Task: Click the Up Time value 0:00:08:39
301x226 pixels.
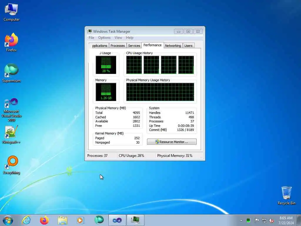Action: coord(186,126)
